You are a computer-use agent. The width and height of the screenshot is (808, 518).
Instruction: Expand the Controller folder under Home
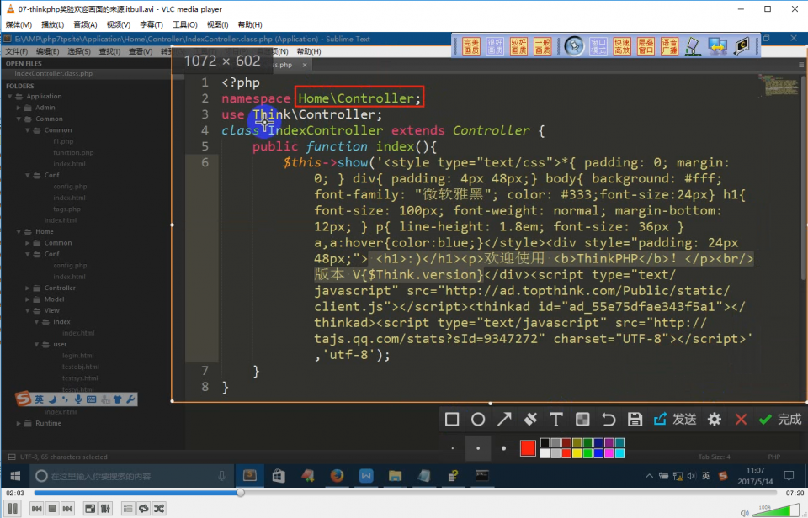27,288
